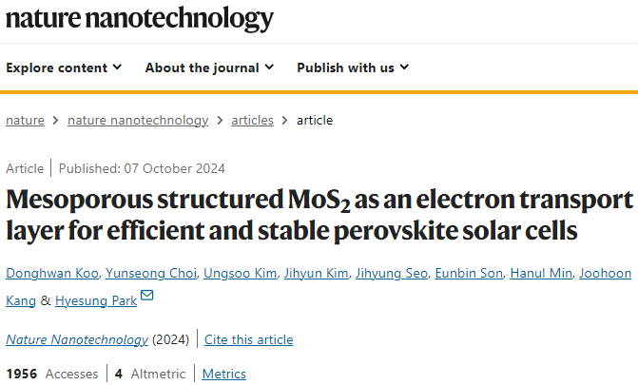Click the email envelope icon beside Hyesung Park

tap(146, 295)
